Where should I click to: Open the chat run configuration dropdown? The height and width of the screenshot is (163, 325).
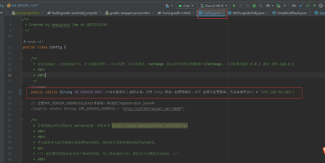(186, 6)
